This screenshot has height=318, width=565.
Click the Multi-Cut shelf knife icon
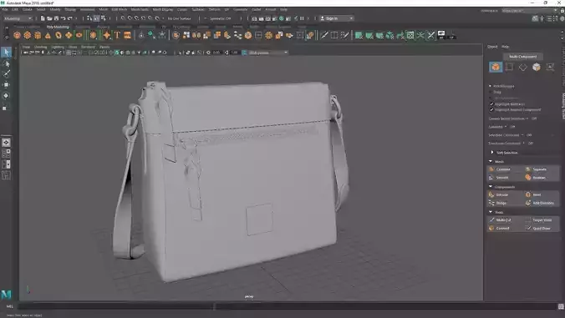[x=324, y=35]
